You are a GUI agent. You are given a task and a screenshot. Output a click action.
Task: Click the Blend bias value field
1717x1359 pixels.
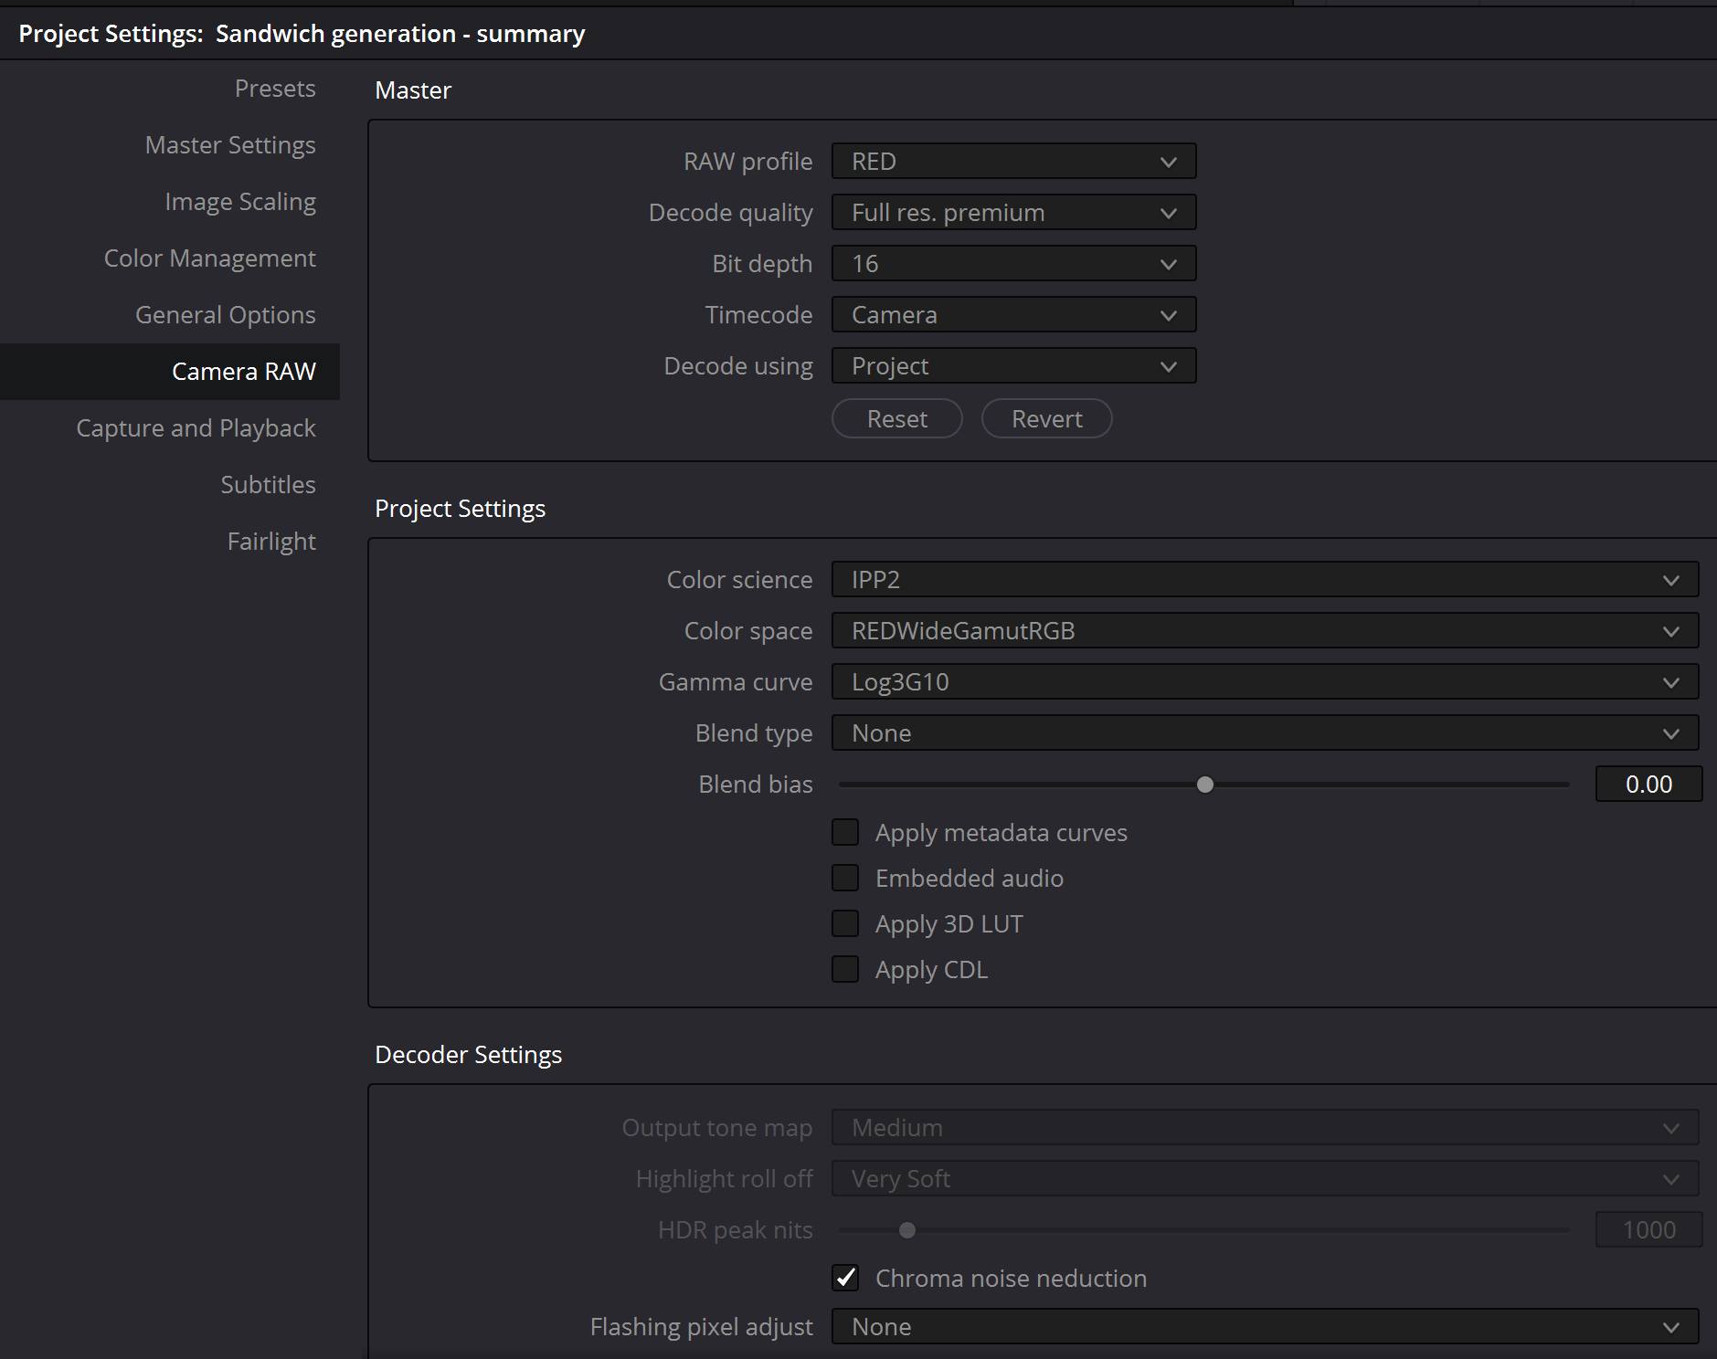(x=1648, y=785)
